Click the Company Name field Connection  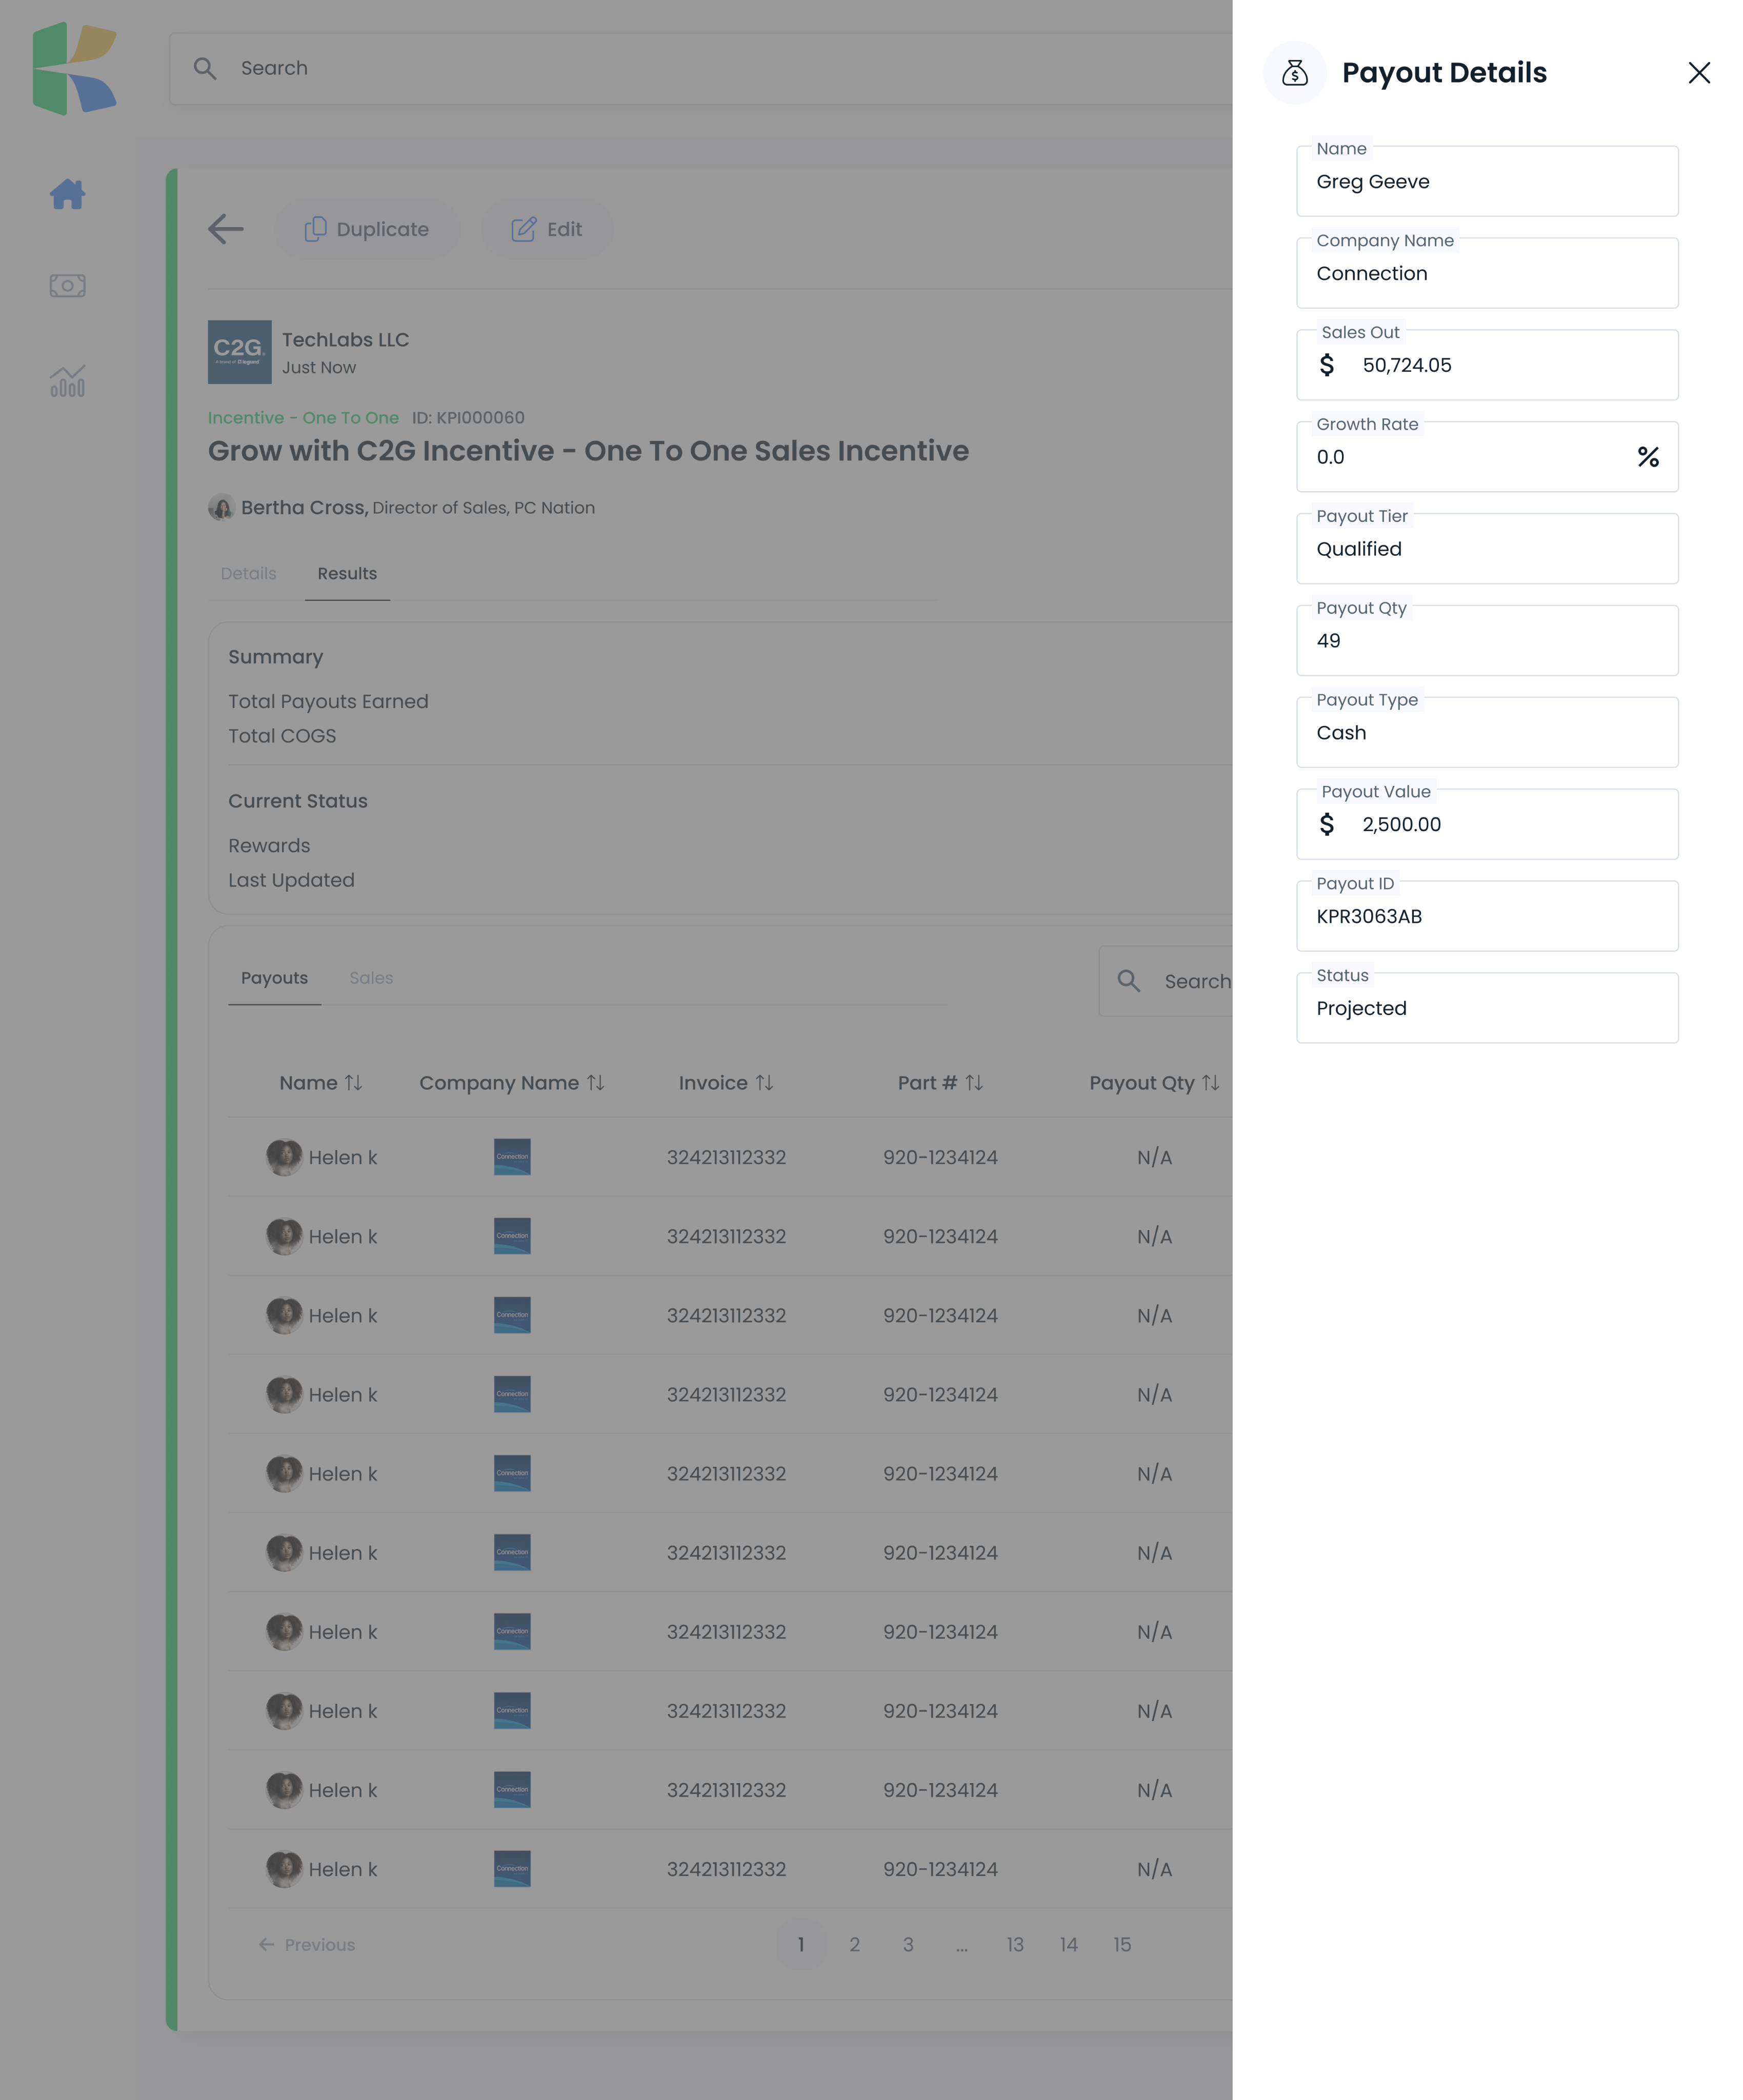(1487, 273)
